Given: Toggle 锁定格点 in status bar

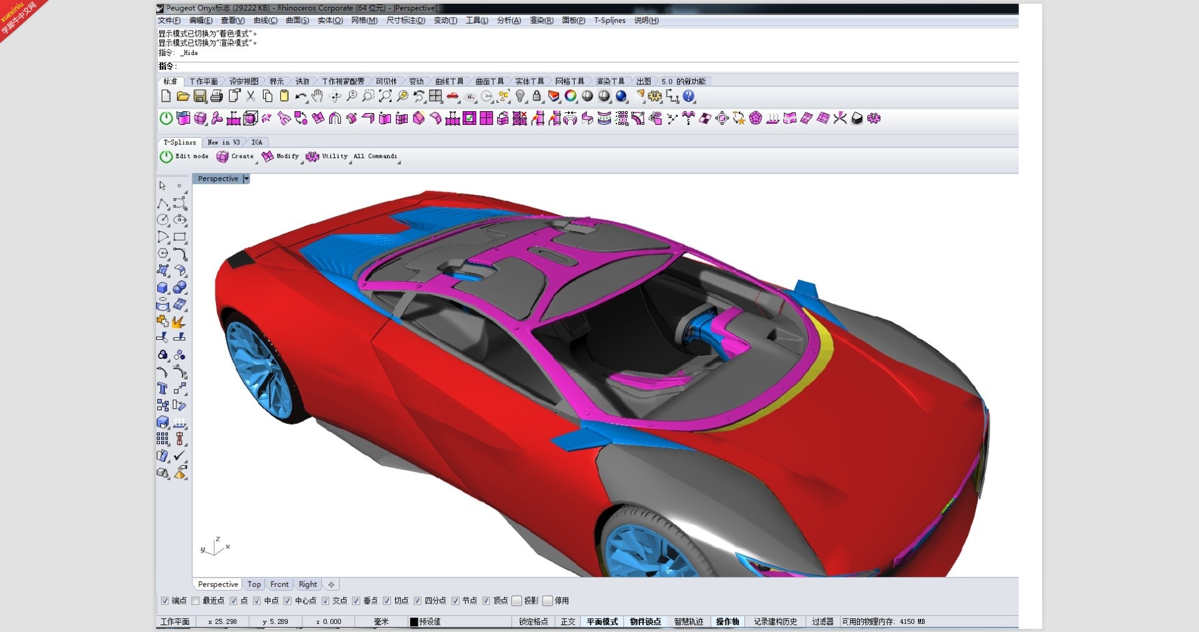Looking at the screenshot, I should tap(533, 621).
